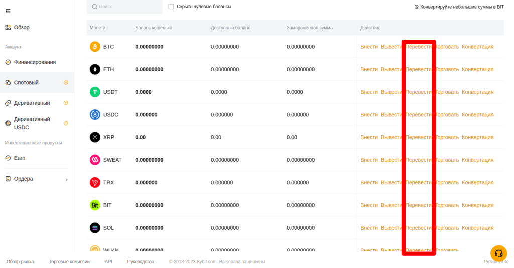Click Конвертация for the USDT row
The image size is (514, 268).
[477, 92]
